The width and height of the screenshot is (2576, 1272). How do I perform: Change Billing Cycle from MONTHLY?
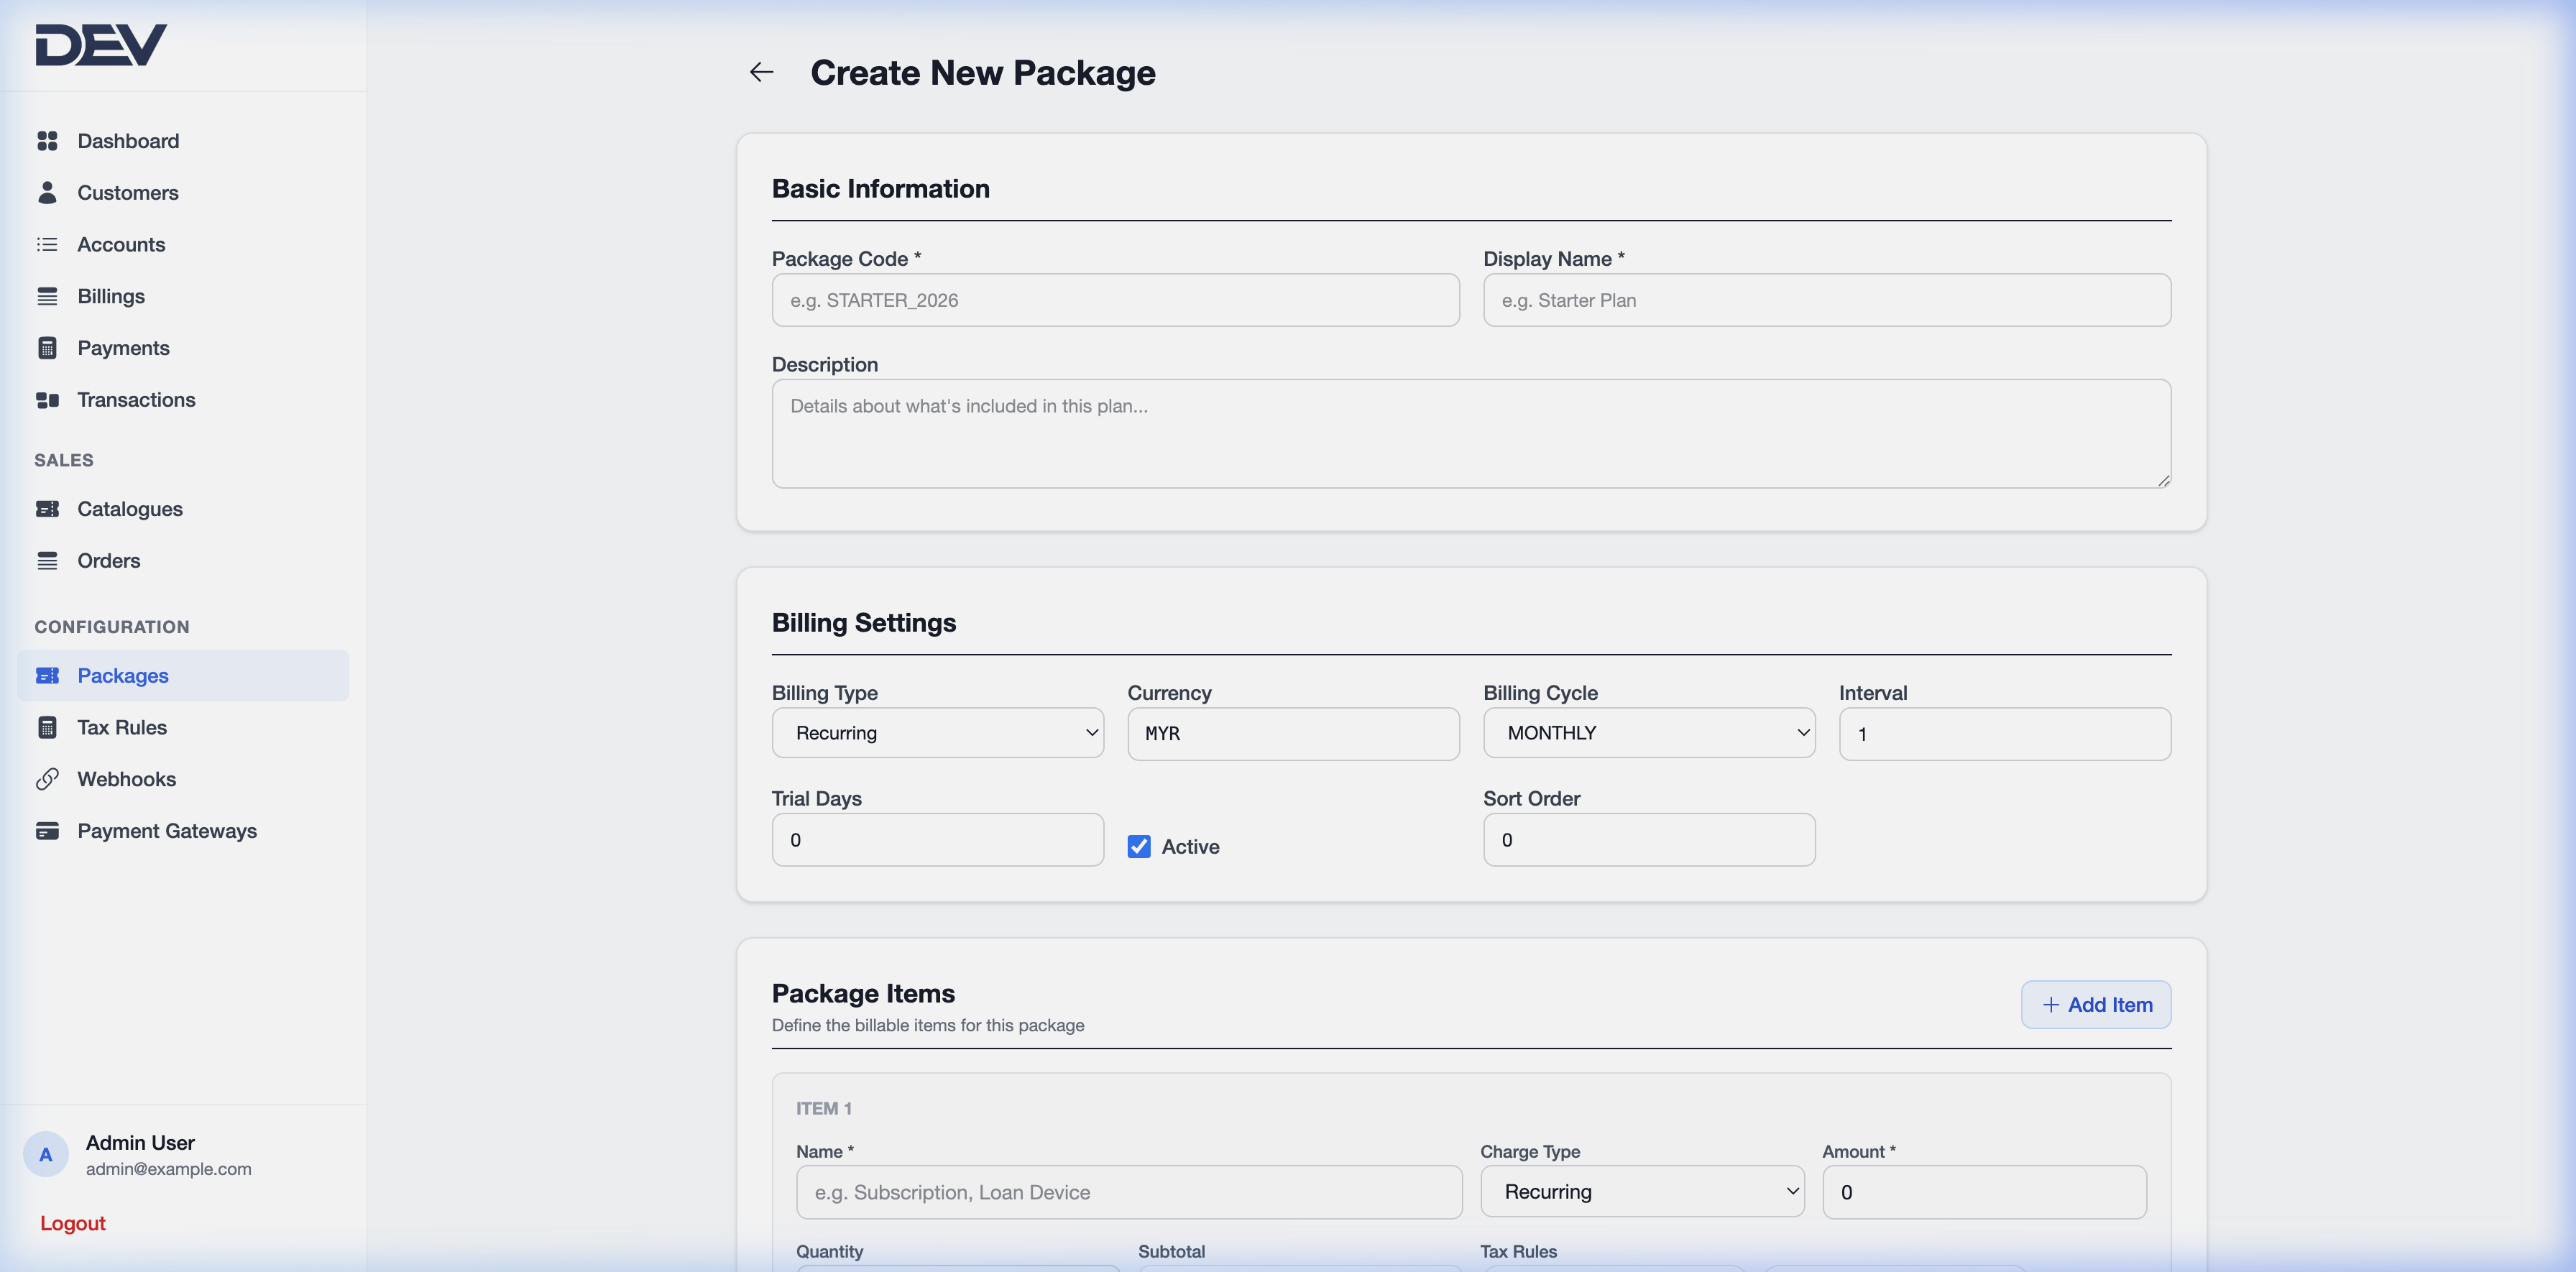(x=1648, y=732)
